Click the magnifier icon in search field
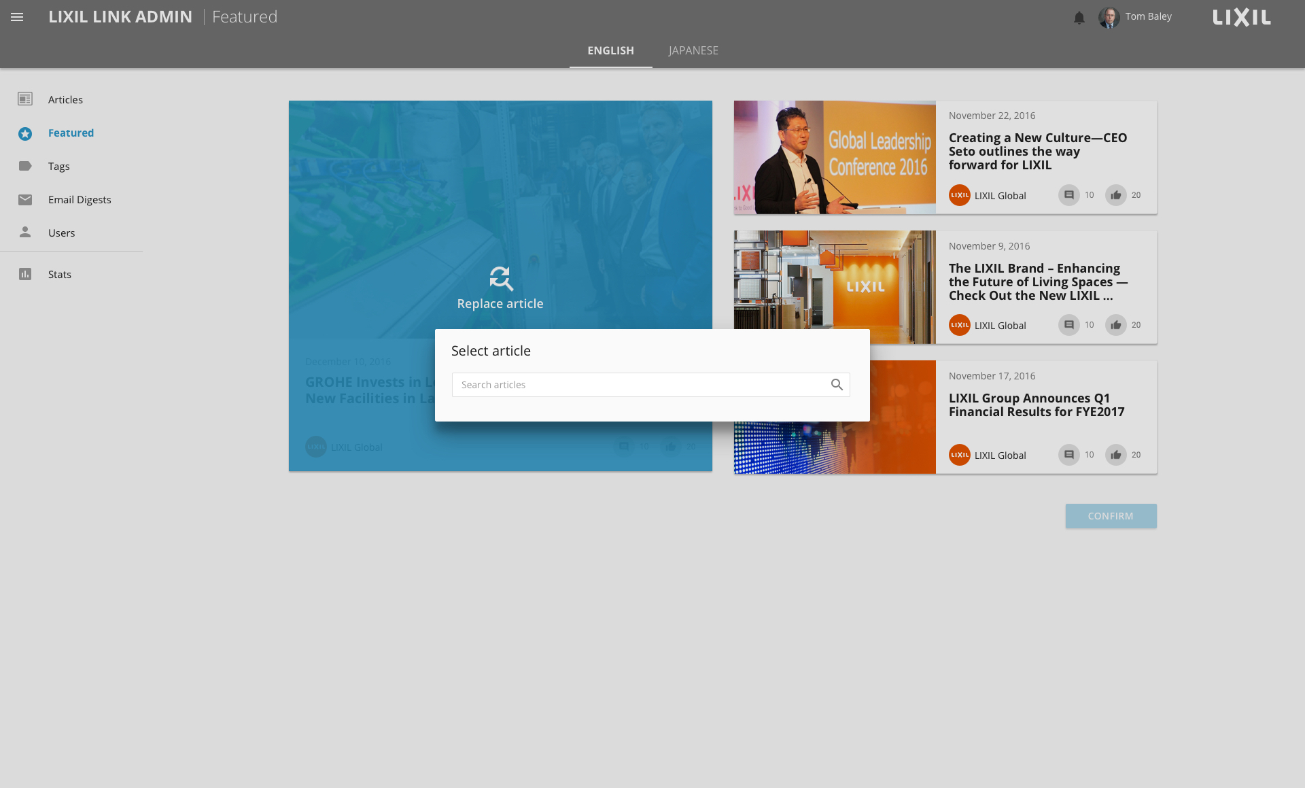The width and height of the screenshot is (1305, 788). (837, 385)
